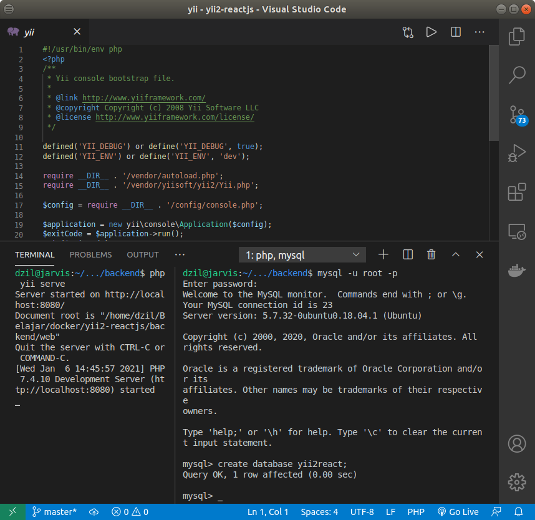Change indentation via Spaces: 4

point(319,512)
